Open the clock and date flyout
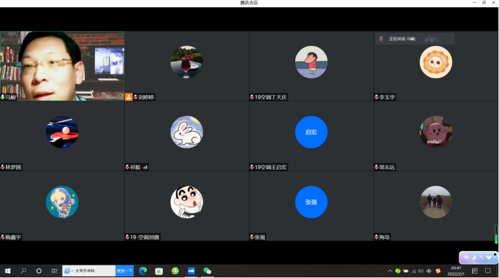This screenshot has height=278, width=499. tap(457, 271)
